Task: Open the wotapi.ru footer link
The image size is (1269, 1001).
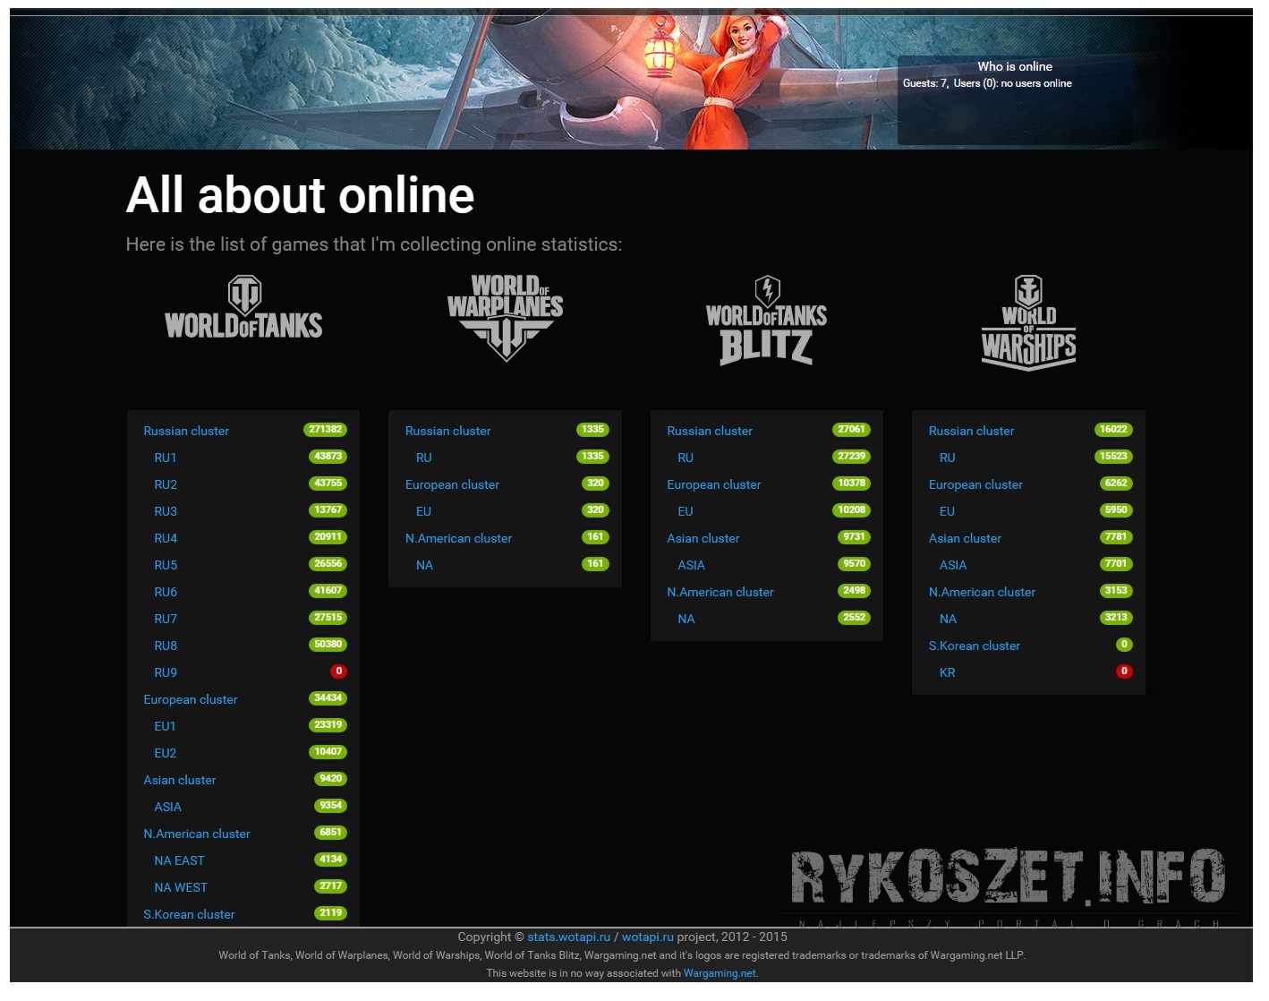Action: [x=647, y=937]
